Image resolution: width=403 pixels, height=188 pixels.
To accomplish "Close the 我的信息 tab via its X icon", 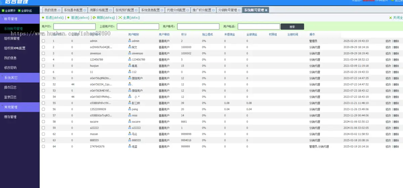I will [59, 10].
